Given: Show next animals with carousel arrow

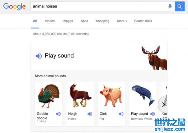Looking at the screenshot, I should click(x=163, y=105).
